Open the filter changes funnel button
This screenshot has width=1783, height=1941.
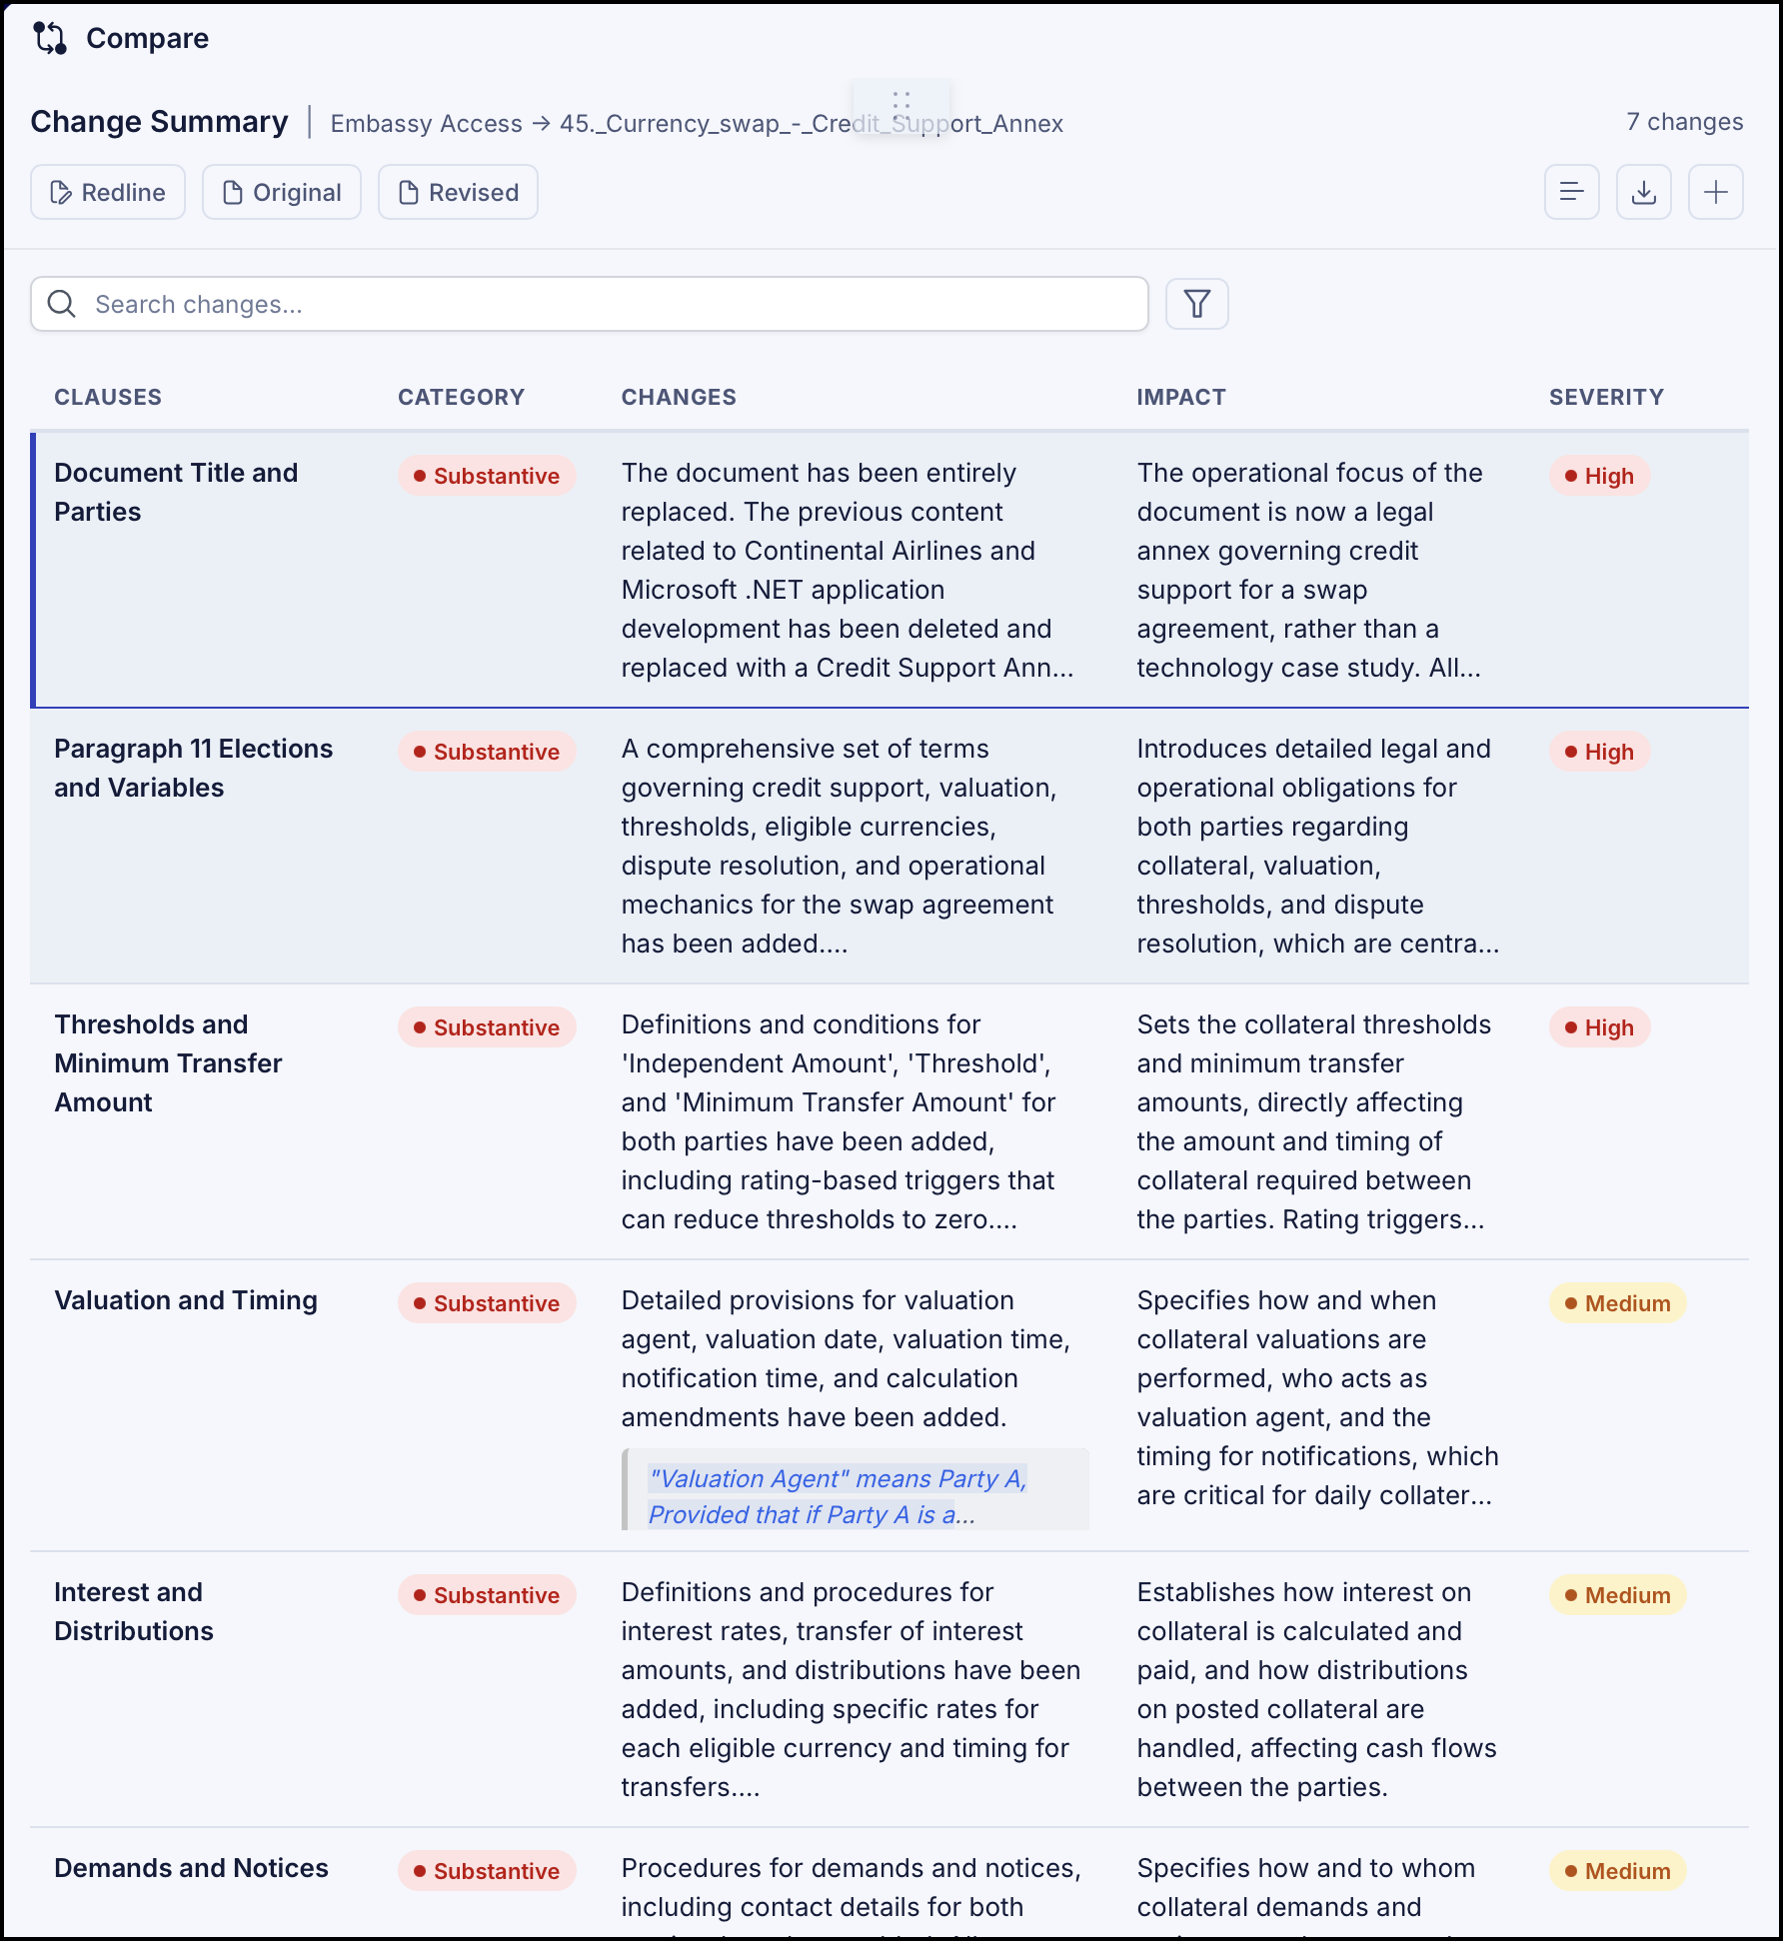coord(1196,304)
